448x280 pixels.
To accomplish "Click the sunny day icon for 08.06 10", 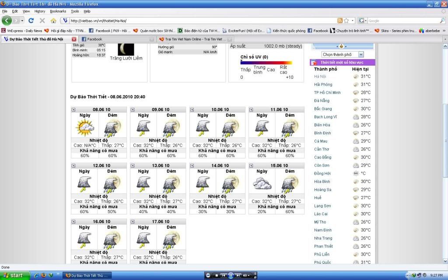I will [x=85, y=127].
